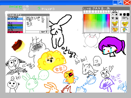Select the light blue user in chat list

click(15, 19)
